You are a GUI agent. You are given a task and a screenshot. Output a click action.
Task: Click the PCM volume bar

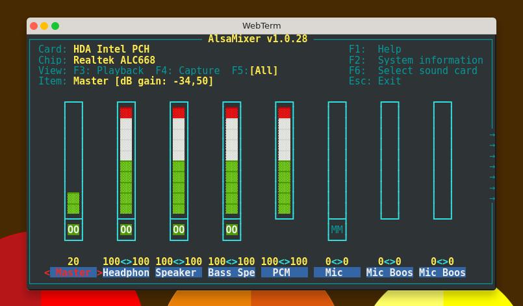click(284, 160)
